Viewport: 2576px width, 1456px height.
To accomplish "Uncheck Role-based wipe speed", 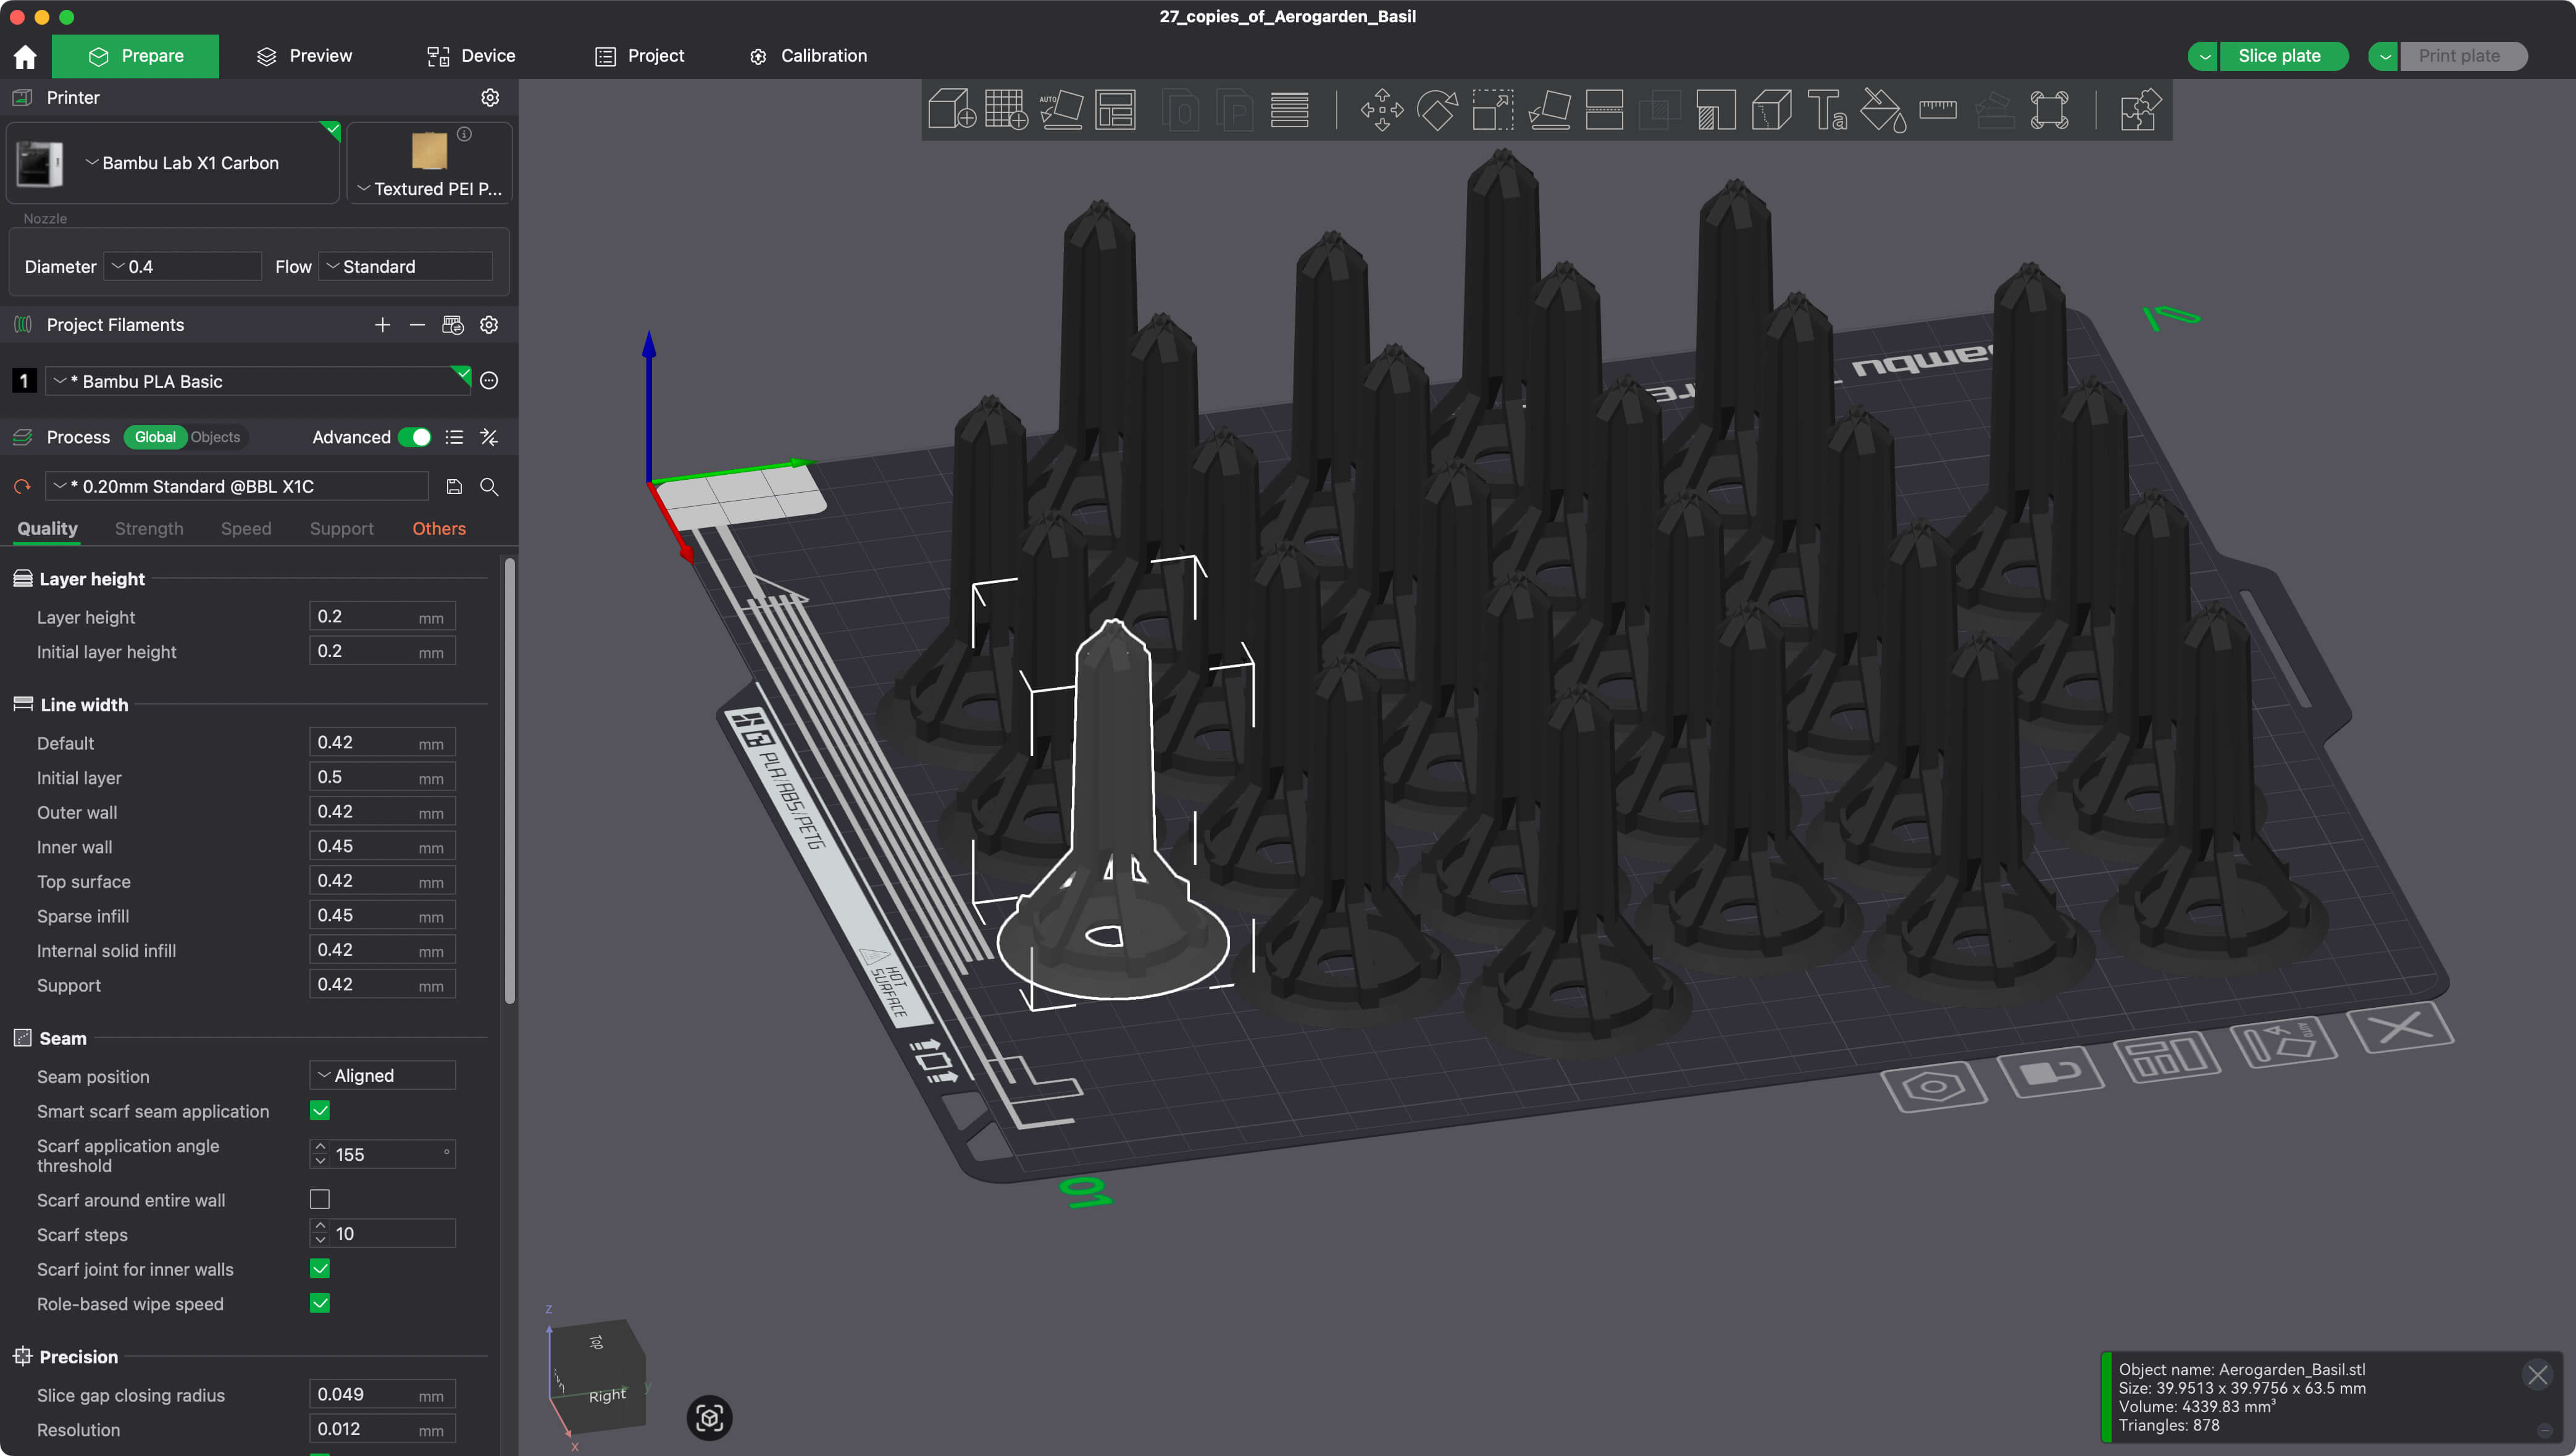I will coord(320,1303).
